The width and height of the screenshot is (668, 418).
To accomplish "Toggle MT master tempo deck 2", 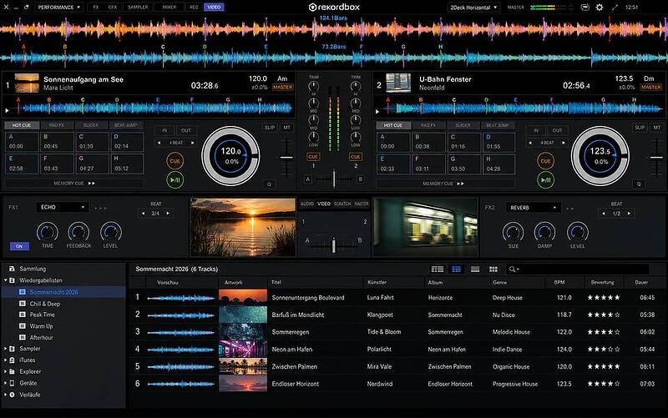I will (x=656, y=128).
